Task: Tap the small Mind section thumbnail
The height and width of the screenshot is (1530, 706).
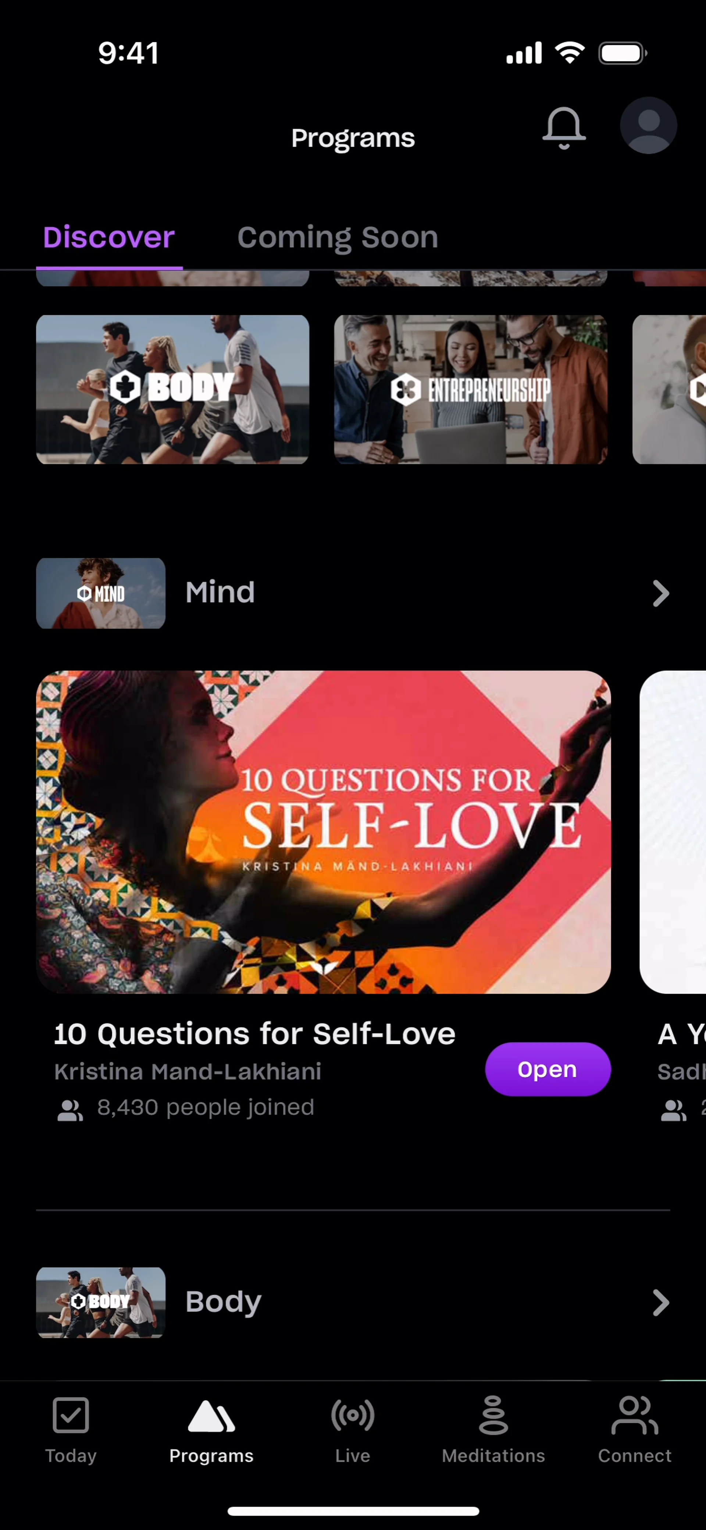Action: [x=100, y=593]
